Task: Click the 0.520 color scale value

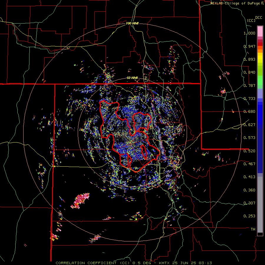Action: tap(249, 151)
